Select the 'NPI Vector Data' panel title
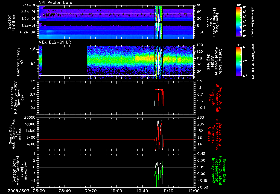This screenshot has height=194, width=280. click(x=55, y=2)
